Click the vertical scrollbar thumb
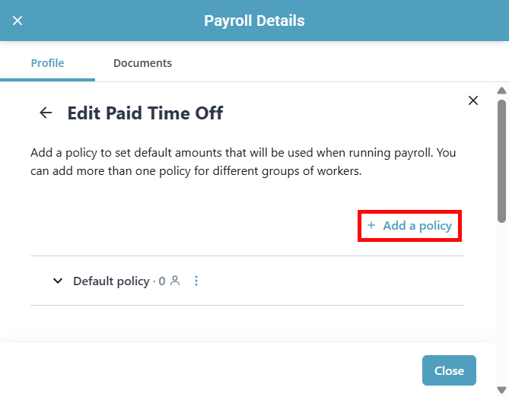 [501, 160]
